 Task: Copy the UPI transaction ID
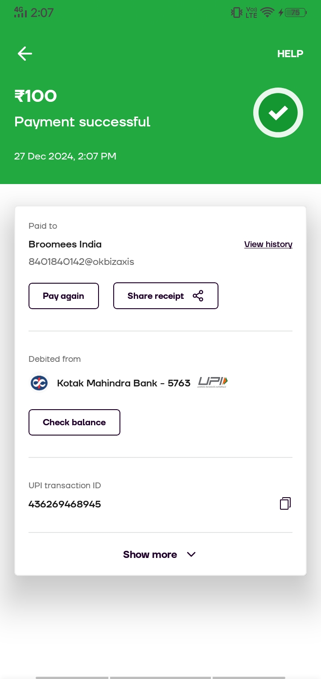click(285, 504)
